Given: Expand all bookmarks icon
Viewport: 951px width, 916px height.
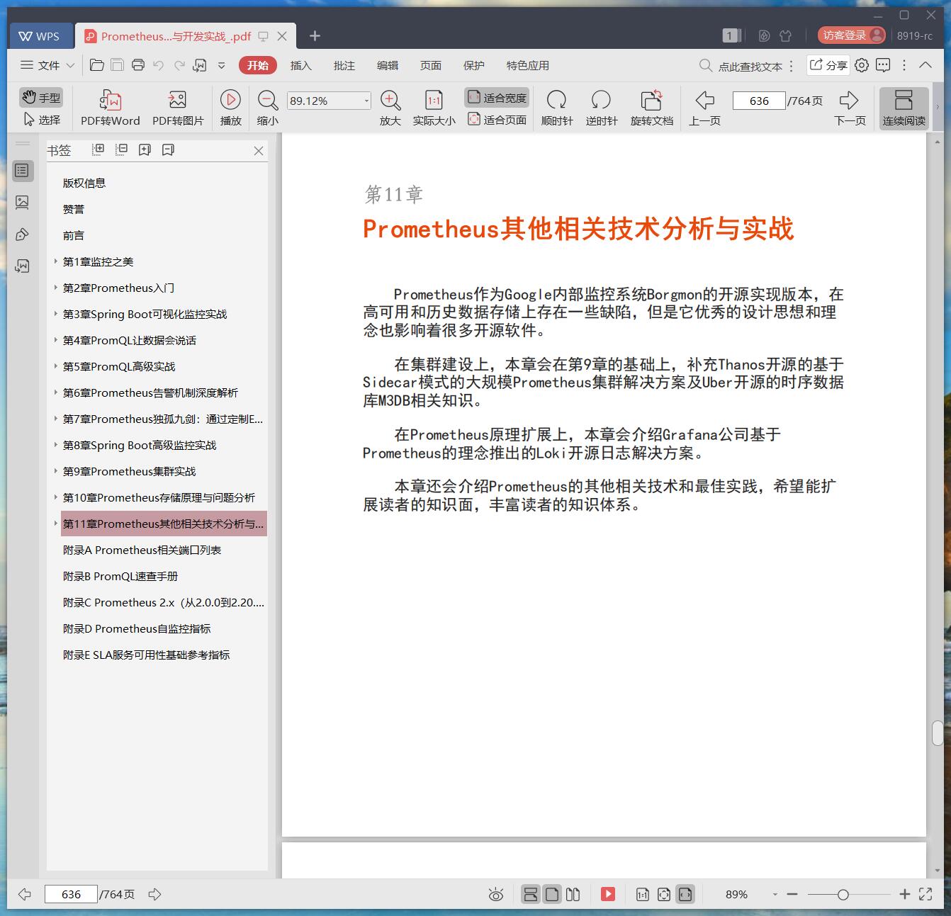Looking at the screenshot, I should 99,149.
